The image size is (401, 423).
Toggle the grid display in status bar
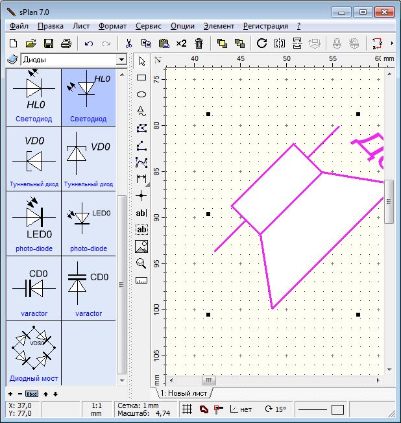pyautogui.click(x=187, y=409)
